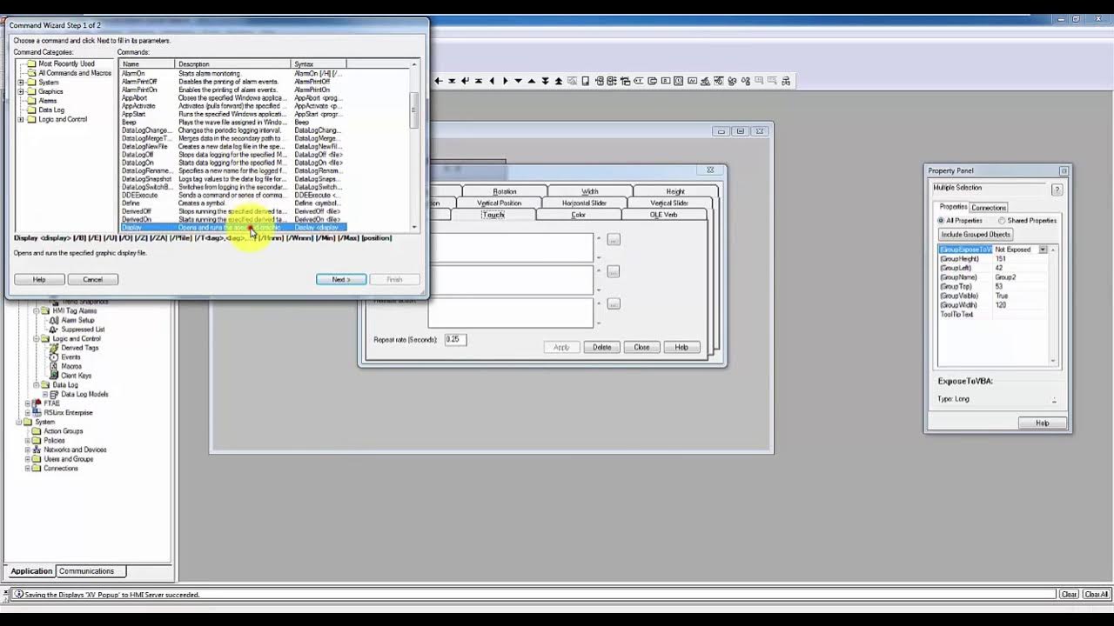The width and height of the screenshot is (1114, 626).
Task: Click the Action Groups folder icon
Action: (x=37, y=431)
